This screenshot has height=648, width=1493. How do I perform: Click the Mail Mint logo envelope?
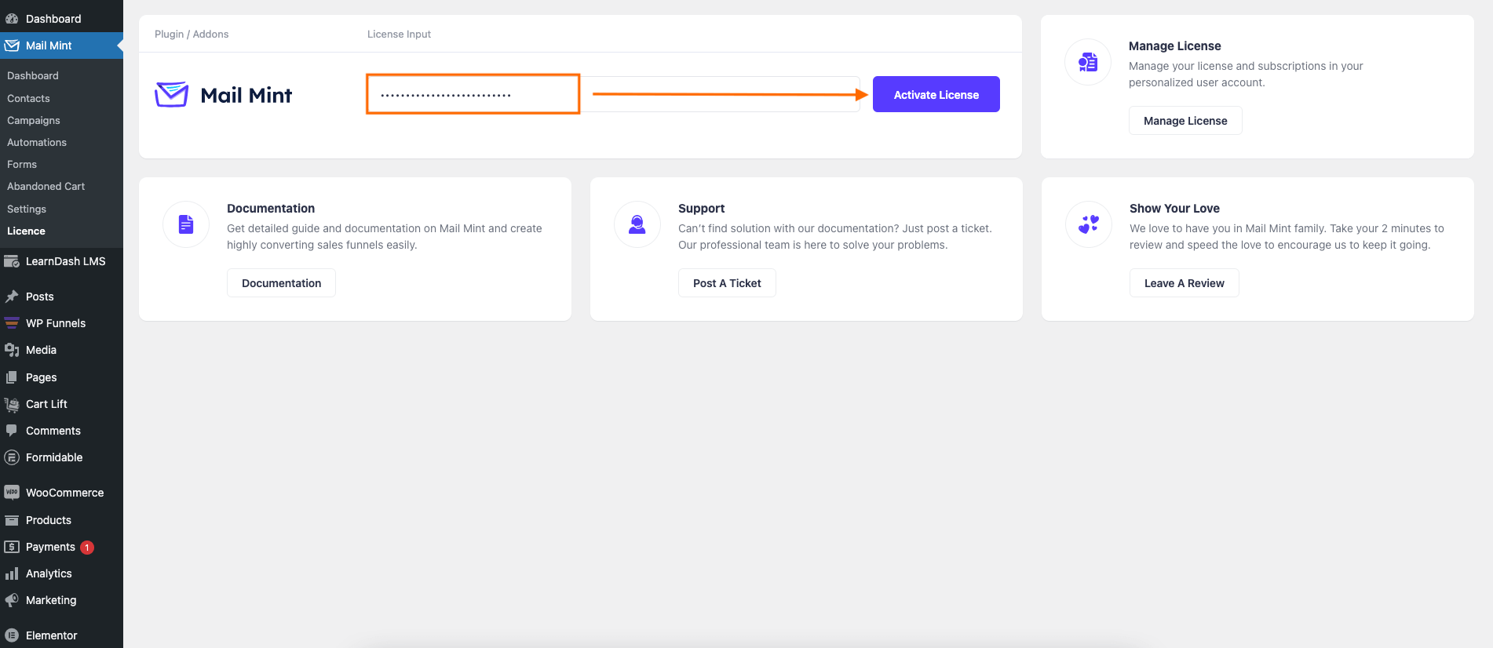click(x=171, y=94)
